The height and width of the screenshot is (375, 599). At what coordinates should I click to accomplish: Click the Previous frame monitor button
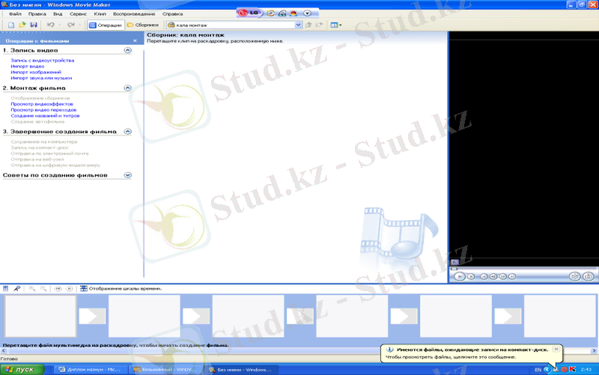(x=493, y=276)
